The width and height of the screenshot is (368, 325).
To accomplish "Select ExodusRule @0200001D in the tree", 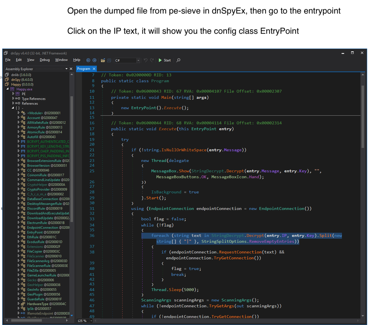I will (x=45, y=242).
